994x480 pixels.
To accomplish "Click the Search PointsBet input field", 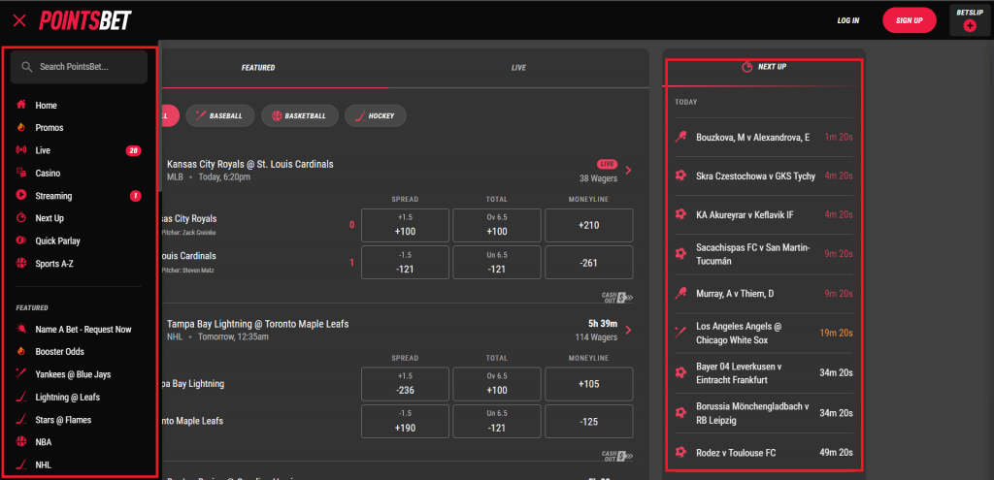I will (79, 67).
